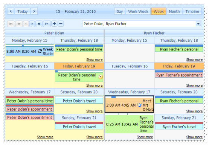The height and width of the screenshot is (145, 209).
Task: Show more for Peter Dolan's Thursday February 18
Action: point(95,60)
